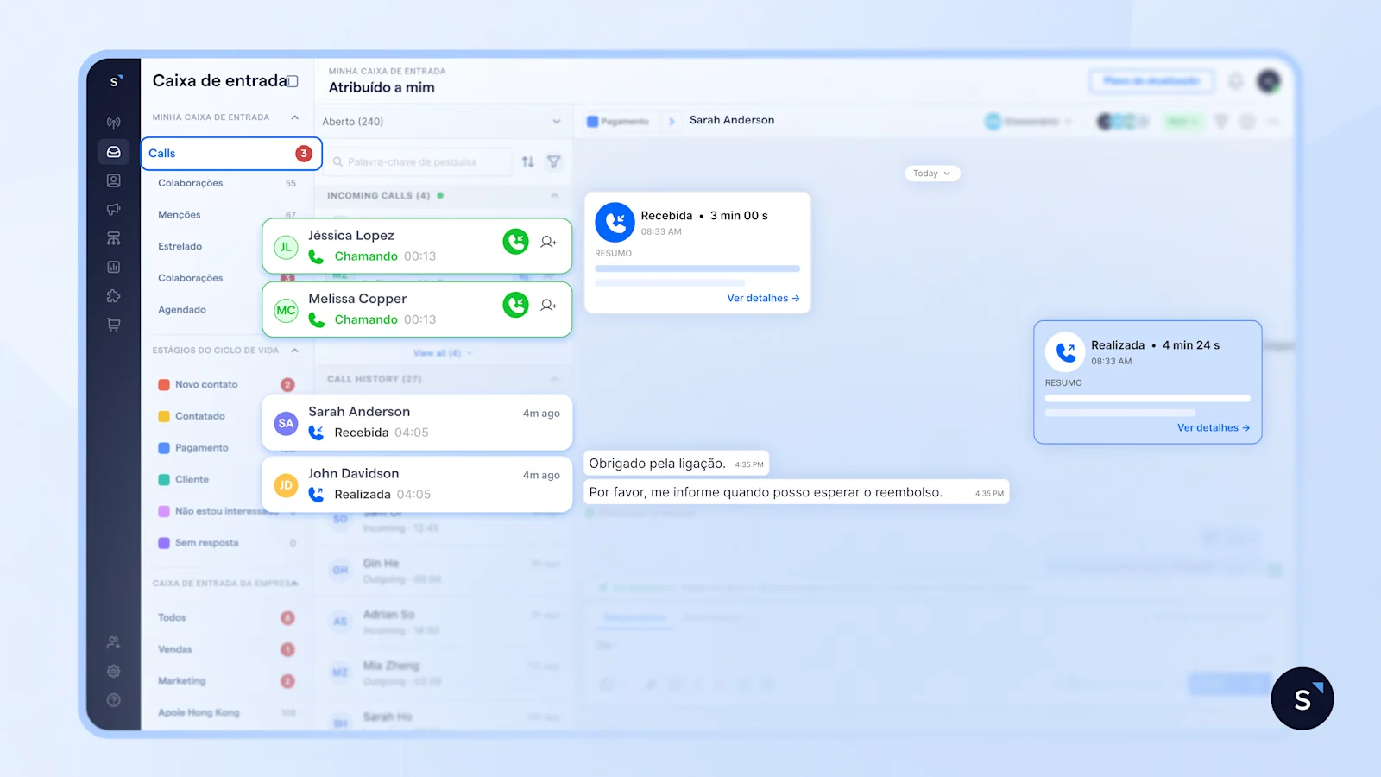Collapse the Incoming Calls (4) group

click(x=554, y=196)
